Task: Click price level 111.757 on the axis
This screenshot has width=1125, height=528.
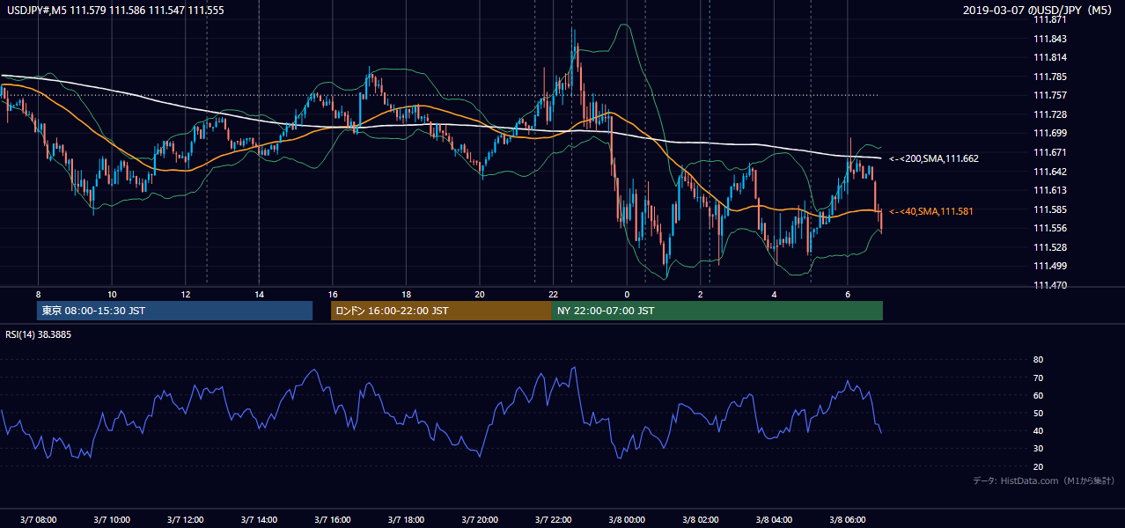Action: point(1050,95)
